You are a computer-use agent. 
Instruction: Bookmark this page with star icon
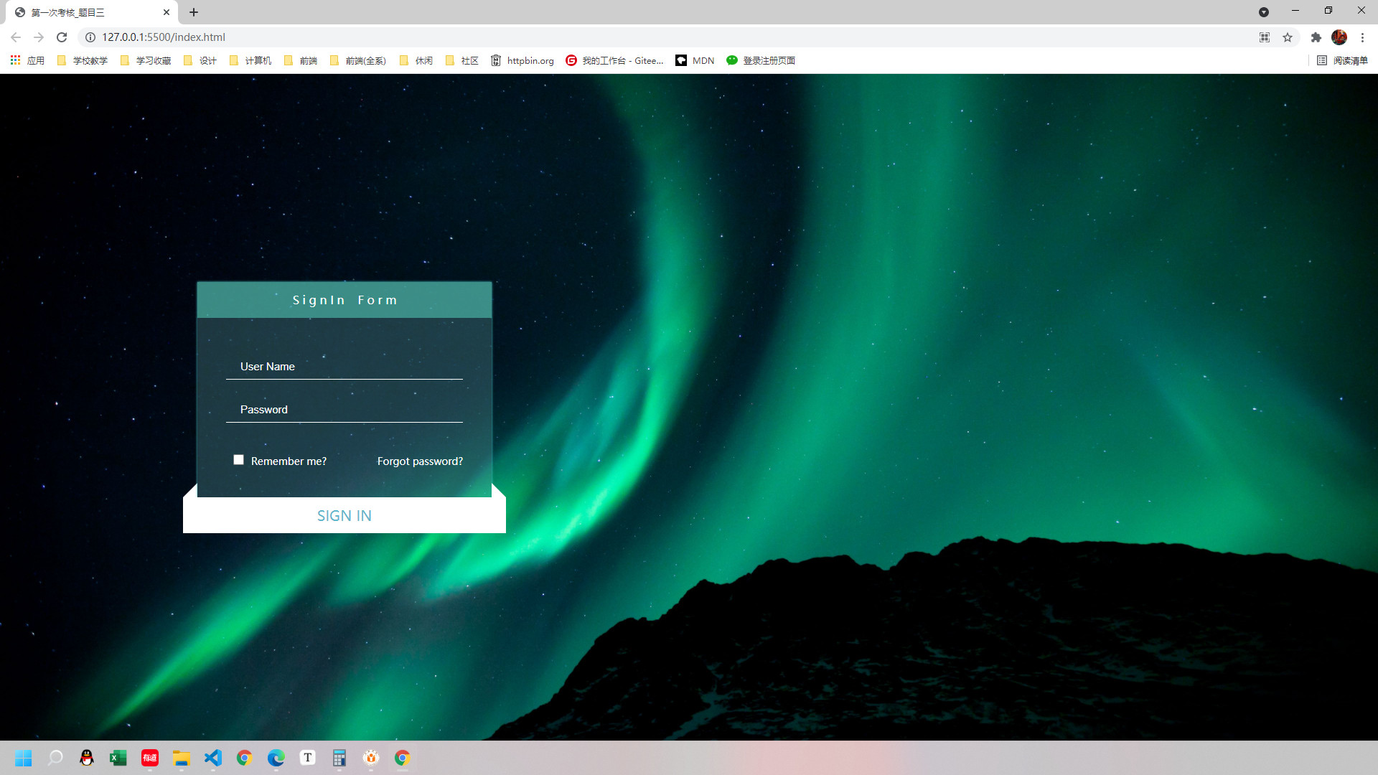pos(1288,37)
